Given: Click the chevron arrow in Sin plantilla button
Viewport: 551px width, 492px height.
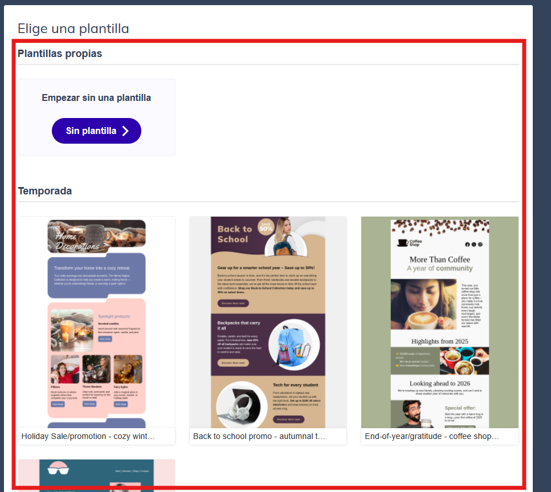Looking at the screenshot, I should pyautogui.click(x=125, y=131).
